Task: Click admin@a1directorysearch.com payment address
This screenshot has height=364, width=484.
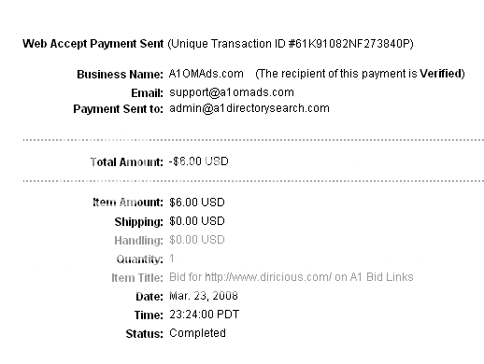Action: pos(249,108)
